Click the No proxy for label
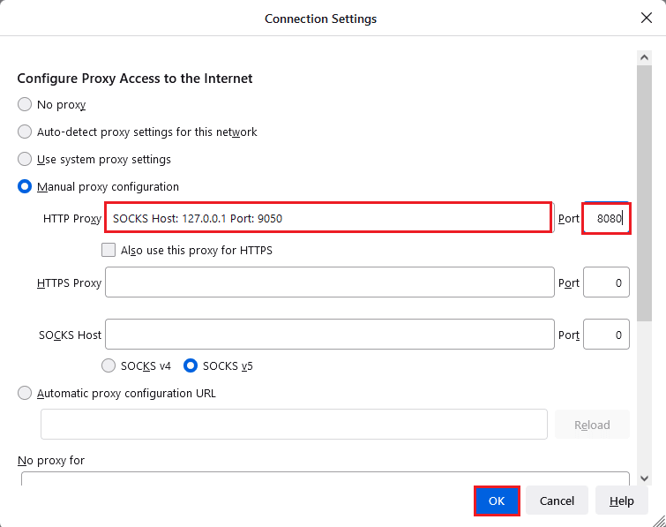 [51, 460]
